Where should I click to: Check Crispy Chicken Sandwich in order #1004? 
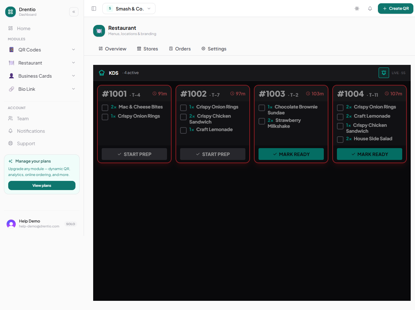(340, 126)
